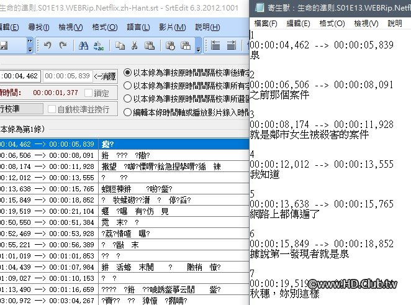Open SrtEdit 尋找(I) menu
The height and width of the screenshot is (305, 411).
coord(38,27)
